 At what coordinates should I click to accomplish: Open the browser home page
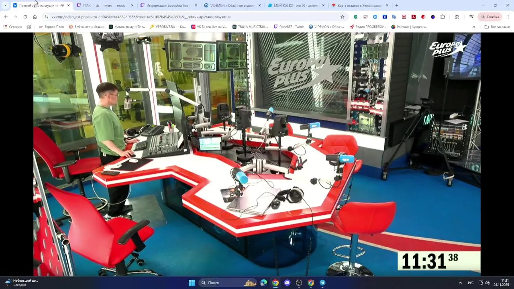pos(35,17)
